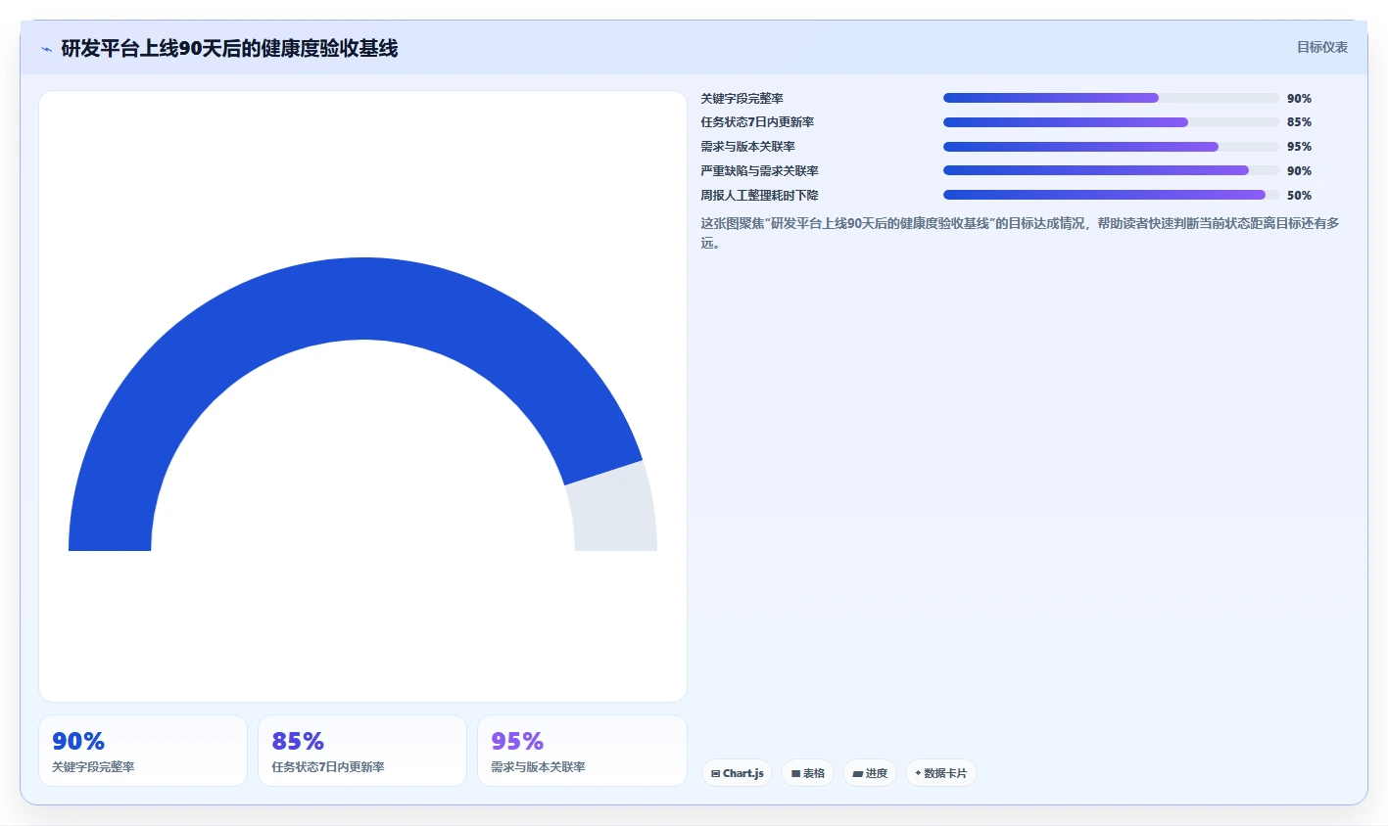This screenshot has height=826, width=1388.
Task: Click the 进度 tag chip
Action: click(x=870, y=773)
